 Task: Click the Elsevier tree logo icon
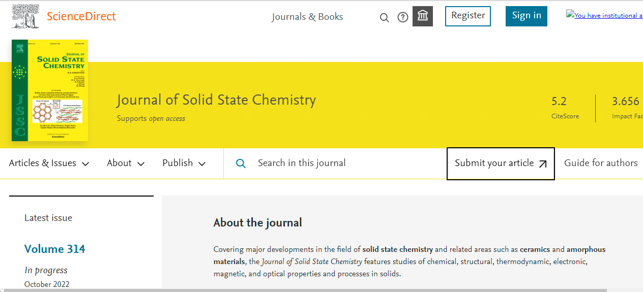coord(25,16)
